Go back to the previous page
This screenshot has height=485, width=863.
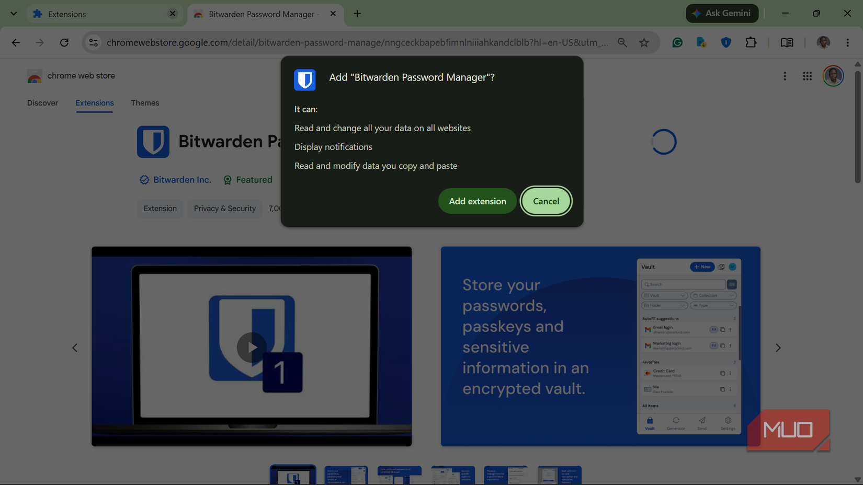click(16, 42)
